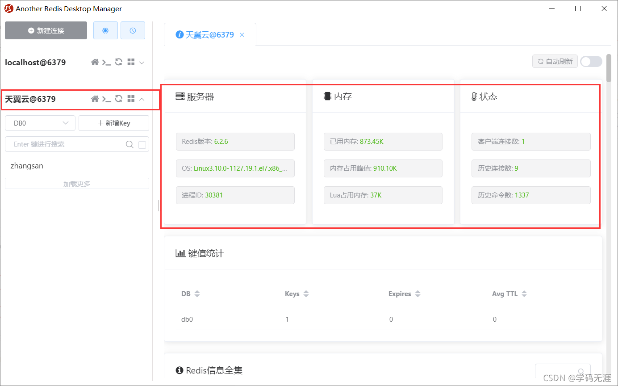Close the 天翼云@6379 tab
The height and width of the screenshot is (386, 618).
(x=242, y=34)
